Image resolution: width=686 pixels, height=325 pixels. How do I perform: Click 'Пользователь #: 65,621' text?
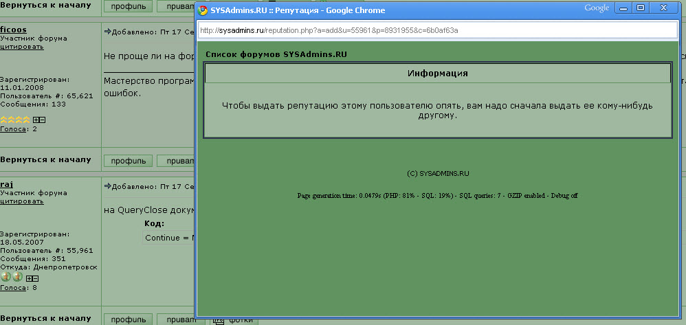coord(46,96)
